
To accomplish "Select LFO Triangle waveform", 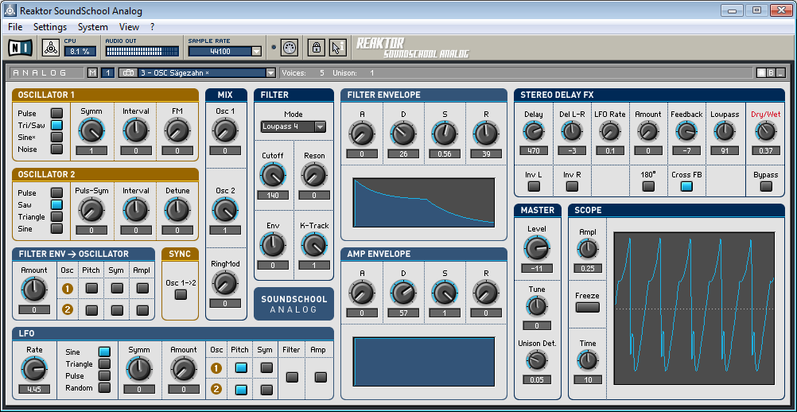I will click(104, 363).
